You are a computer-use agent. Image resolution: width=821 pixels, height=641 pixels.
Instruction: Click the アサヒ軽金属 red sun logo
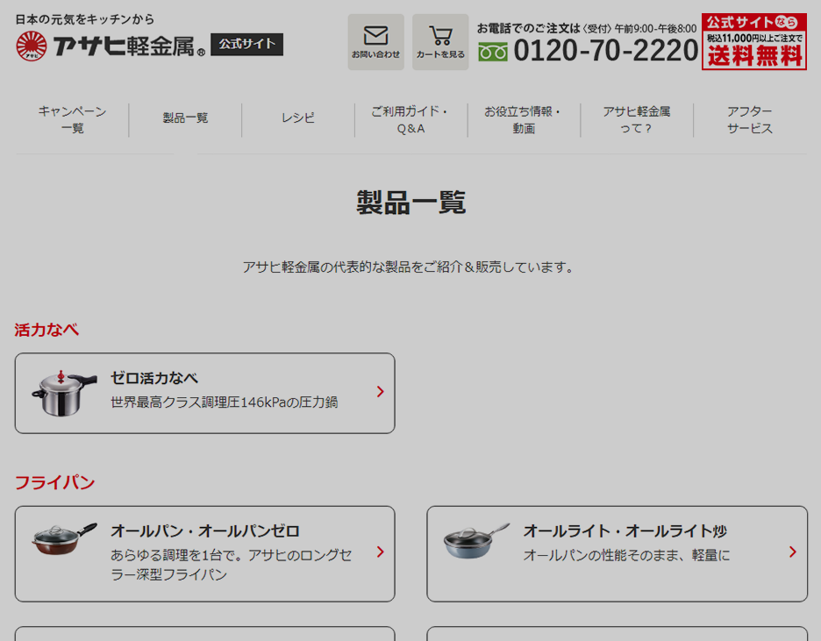click(31, 46)
